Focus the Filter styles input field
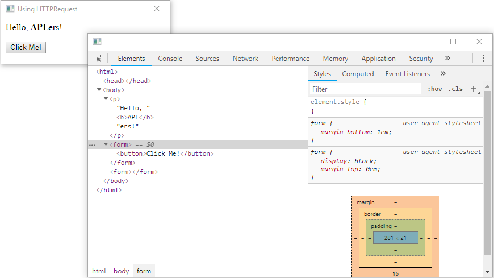 coord(365,89)
